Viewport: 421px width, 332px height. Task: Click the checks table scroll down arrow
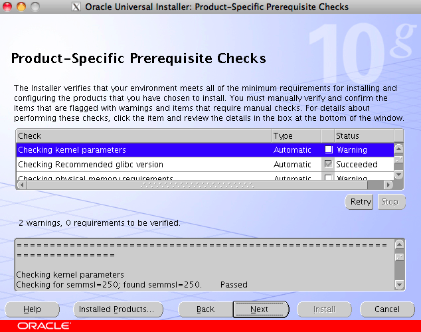pos(399,175)
